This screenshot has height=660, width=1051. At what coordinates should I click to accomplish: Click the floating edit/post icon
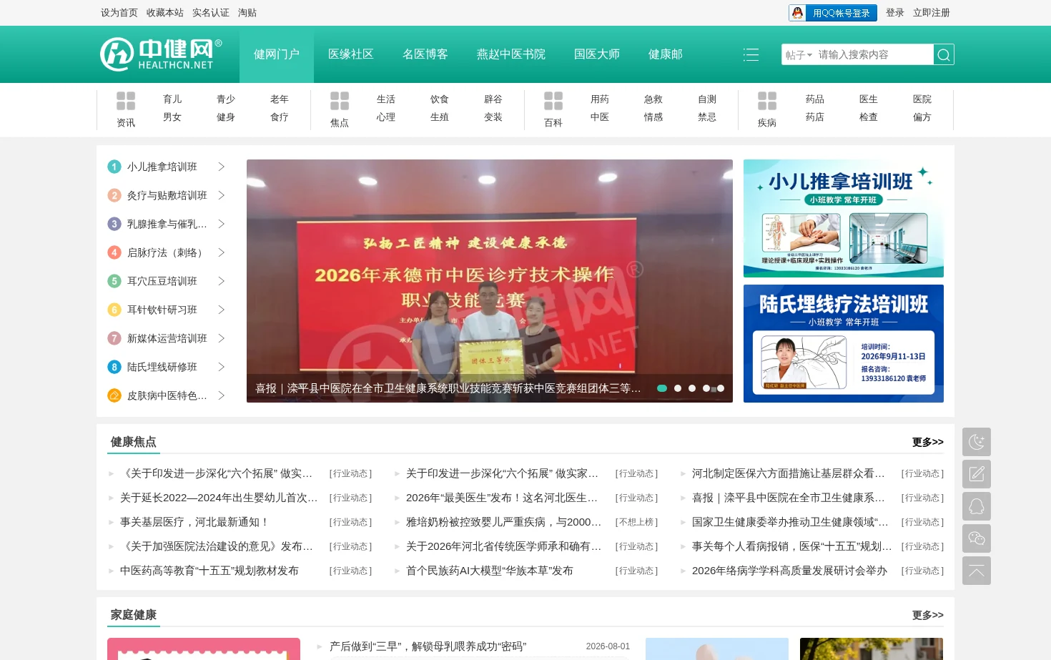977,474
